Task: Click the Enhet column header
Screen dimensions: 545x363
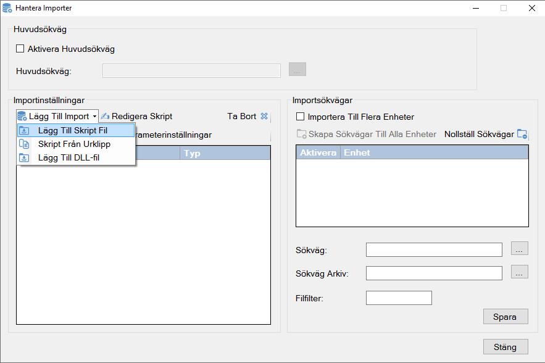Action: point(434,152)
